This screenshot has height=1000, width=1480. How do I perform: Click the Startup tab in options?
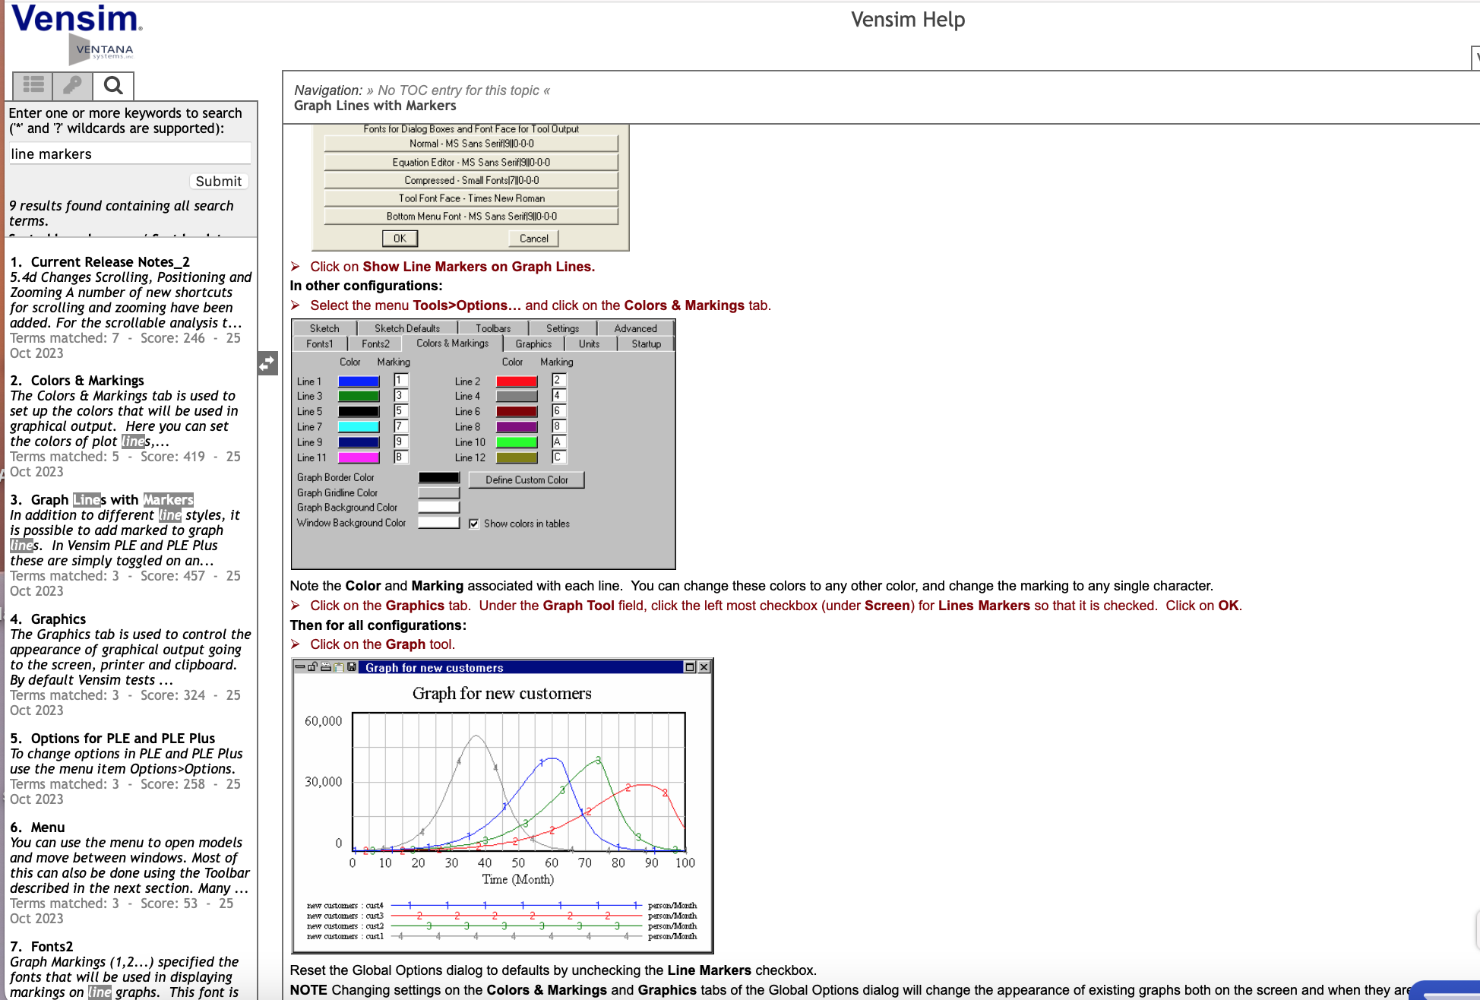(646, 343)
